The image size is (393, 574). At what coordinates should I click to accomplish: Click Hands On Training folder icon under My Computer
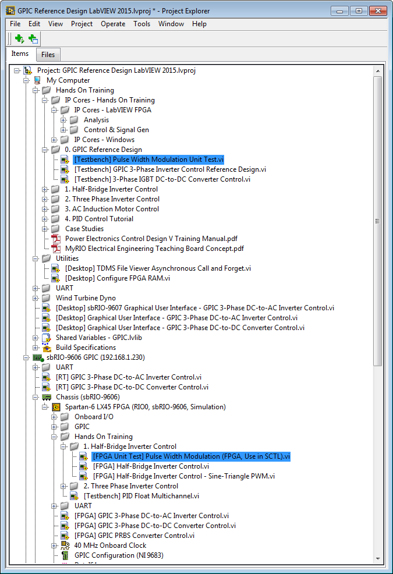point(46,90)
